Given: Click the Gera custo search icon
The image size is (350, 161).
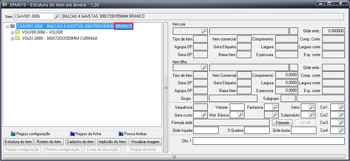Looking at the screenshot, I should point(204,115).
